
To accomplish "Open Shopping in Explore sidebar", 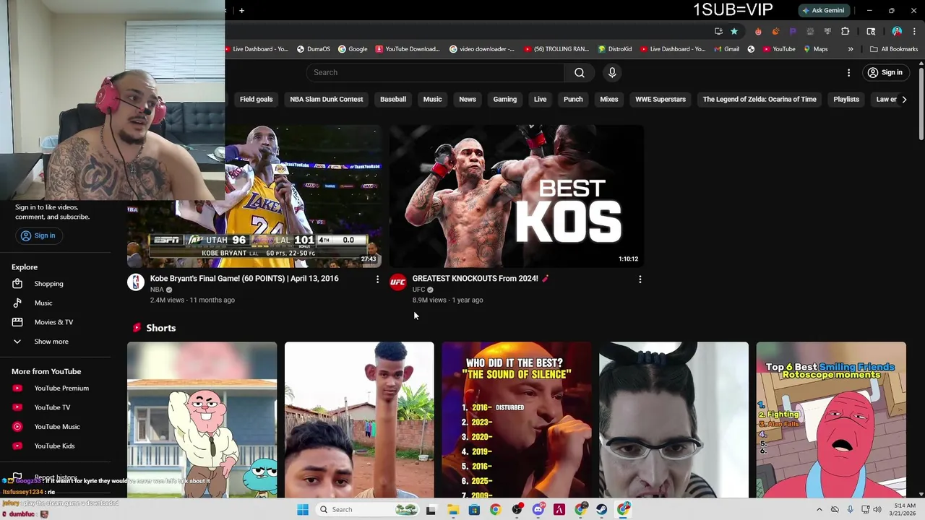I will coord(48,284).
